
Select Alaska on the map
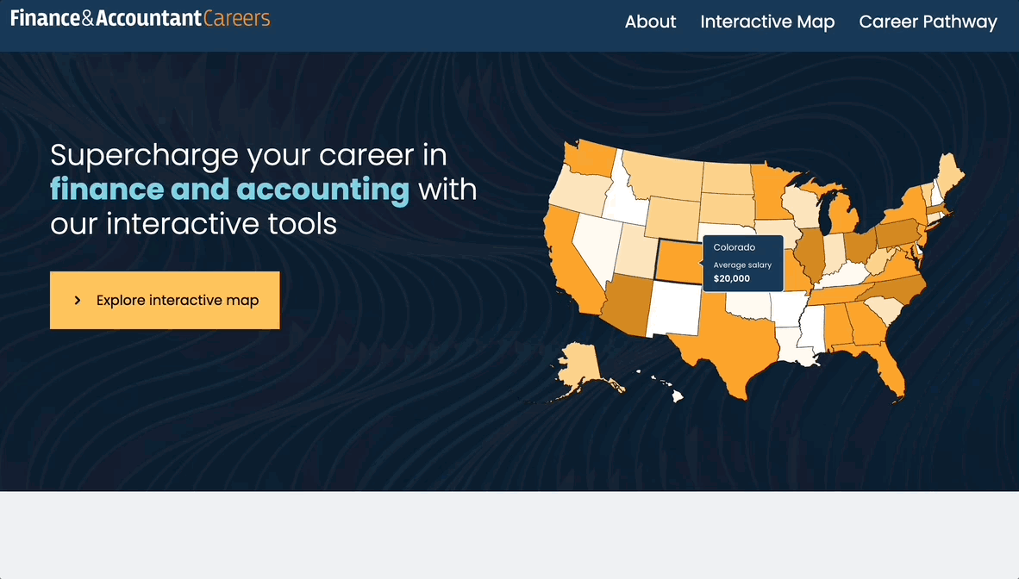click(582, 362)
